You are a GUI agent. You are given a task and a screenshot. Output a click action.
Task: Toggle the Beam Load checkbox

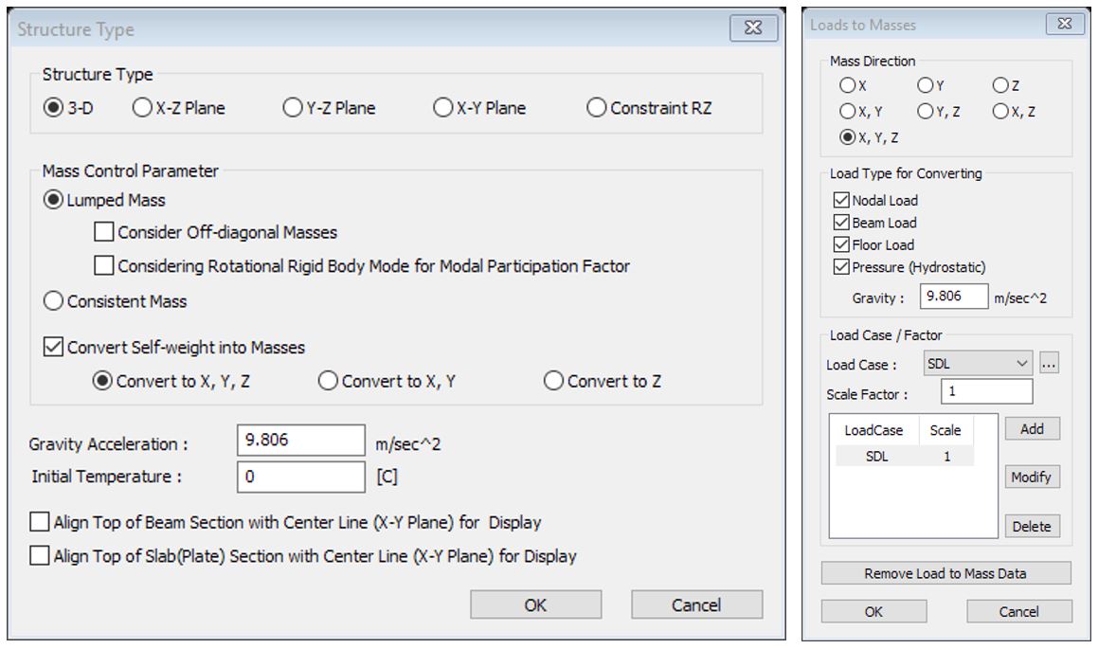841,223
